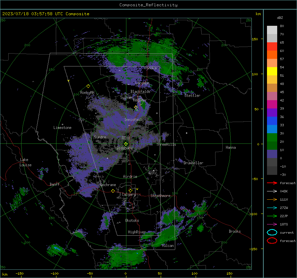
Task: Click the asterisk marker above Limestone
Action: tap(62, 125)
